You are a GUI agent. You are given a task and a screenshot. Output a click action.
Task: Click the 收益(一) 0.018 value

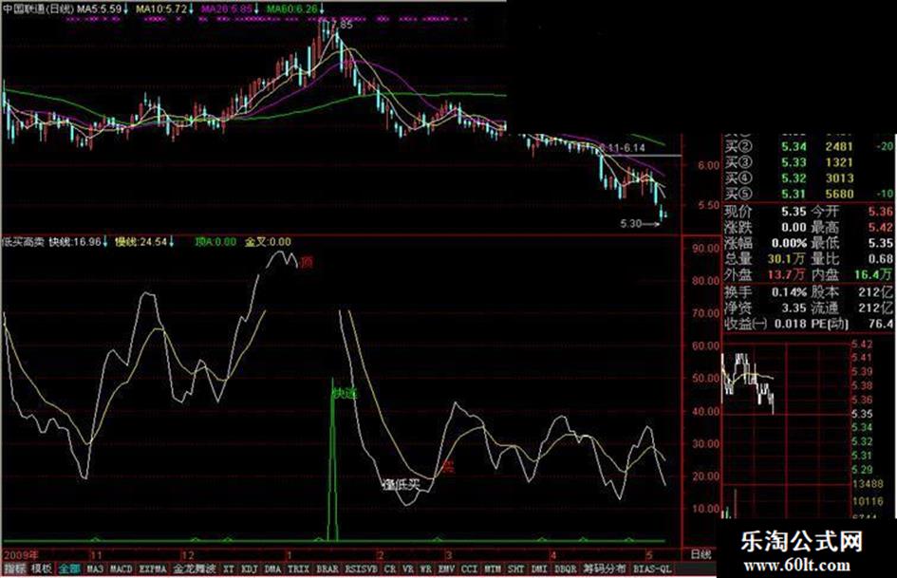click(790, 324)
